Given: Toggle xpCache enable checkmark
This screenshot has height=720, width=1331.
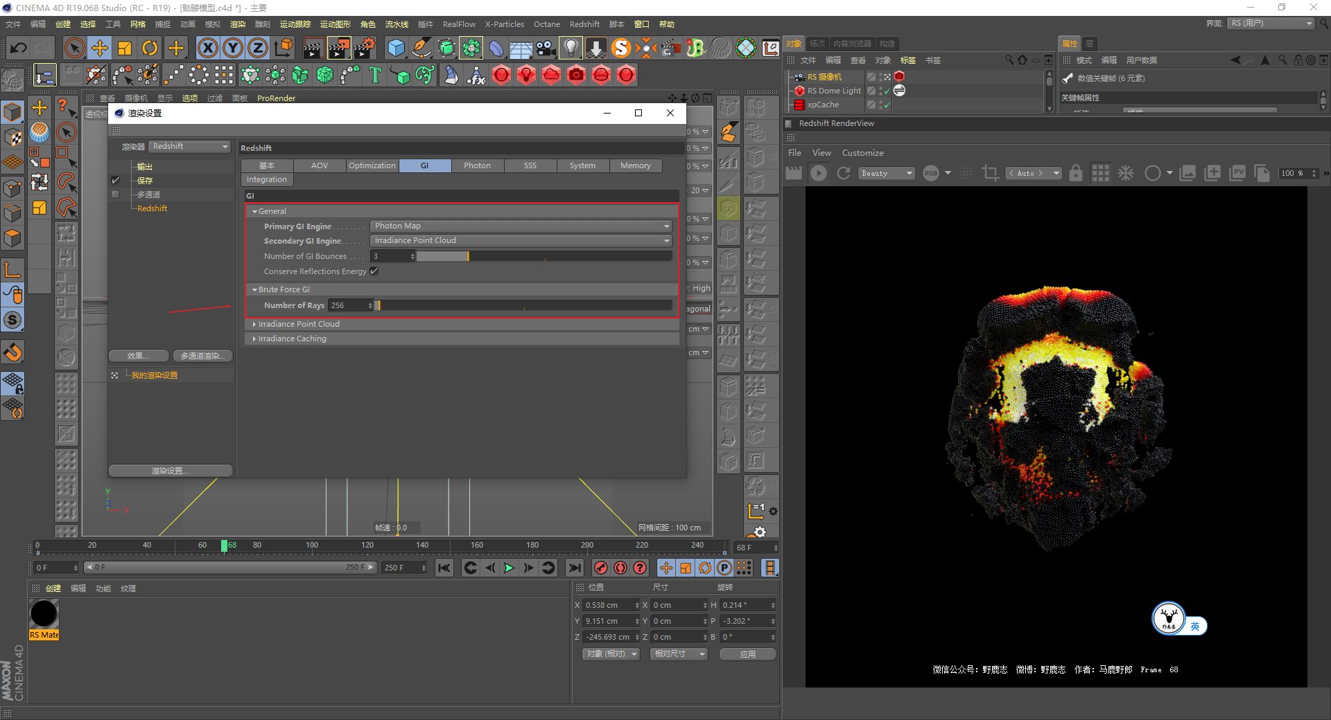Looking at the screenshot, I should coord(885,105).
